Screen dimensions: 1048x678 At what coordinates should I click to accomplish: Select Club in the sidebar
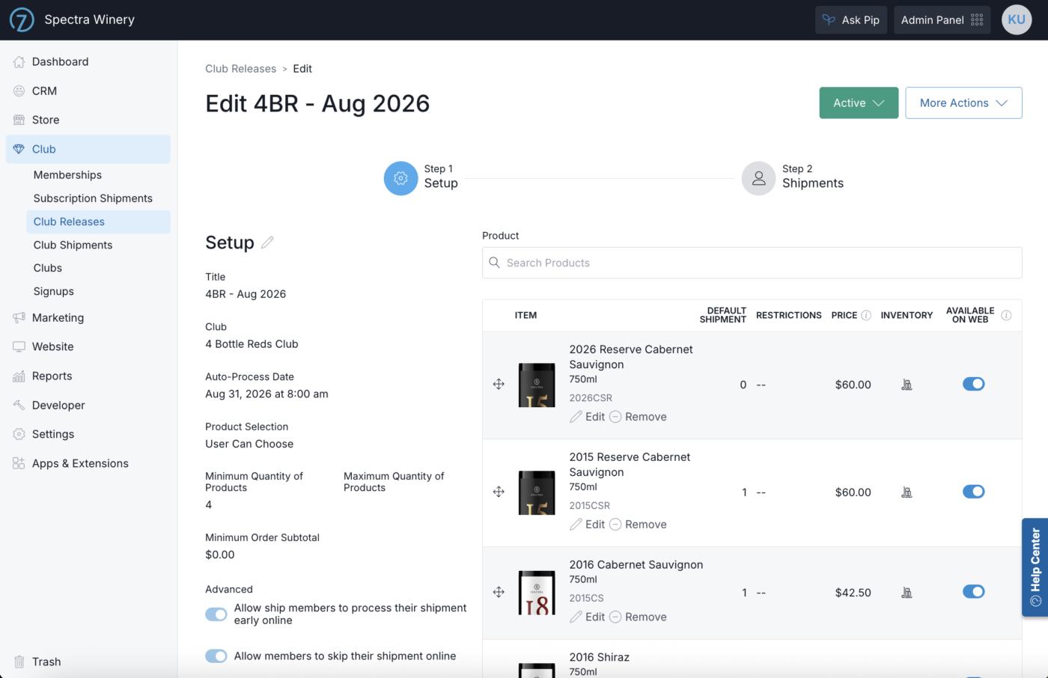coord(88,149)
